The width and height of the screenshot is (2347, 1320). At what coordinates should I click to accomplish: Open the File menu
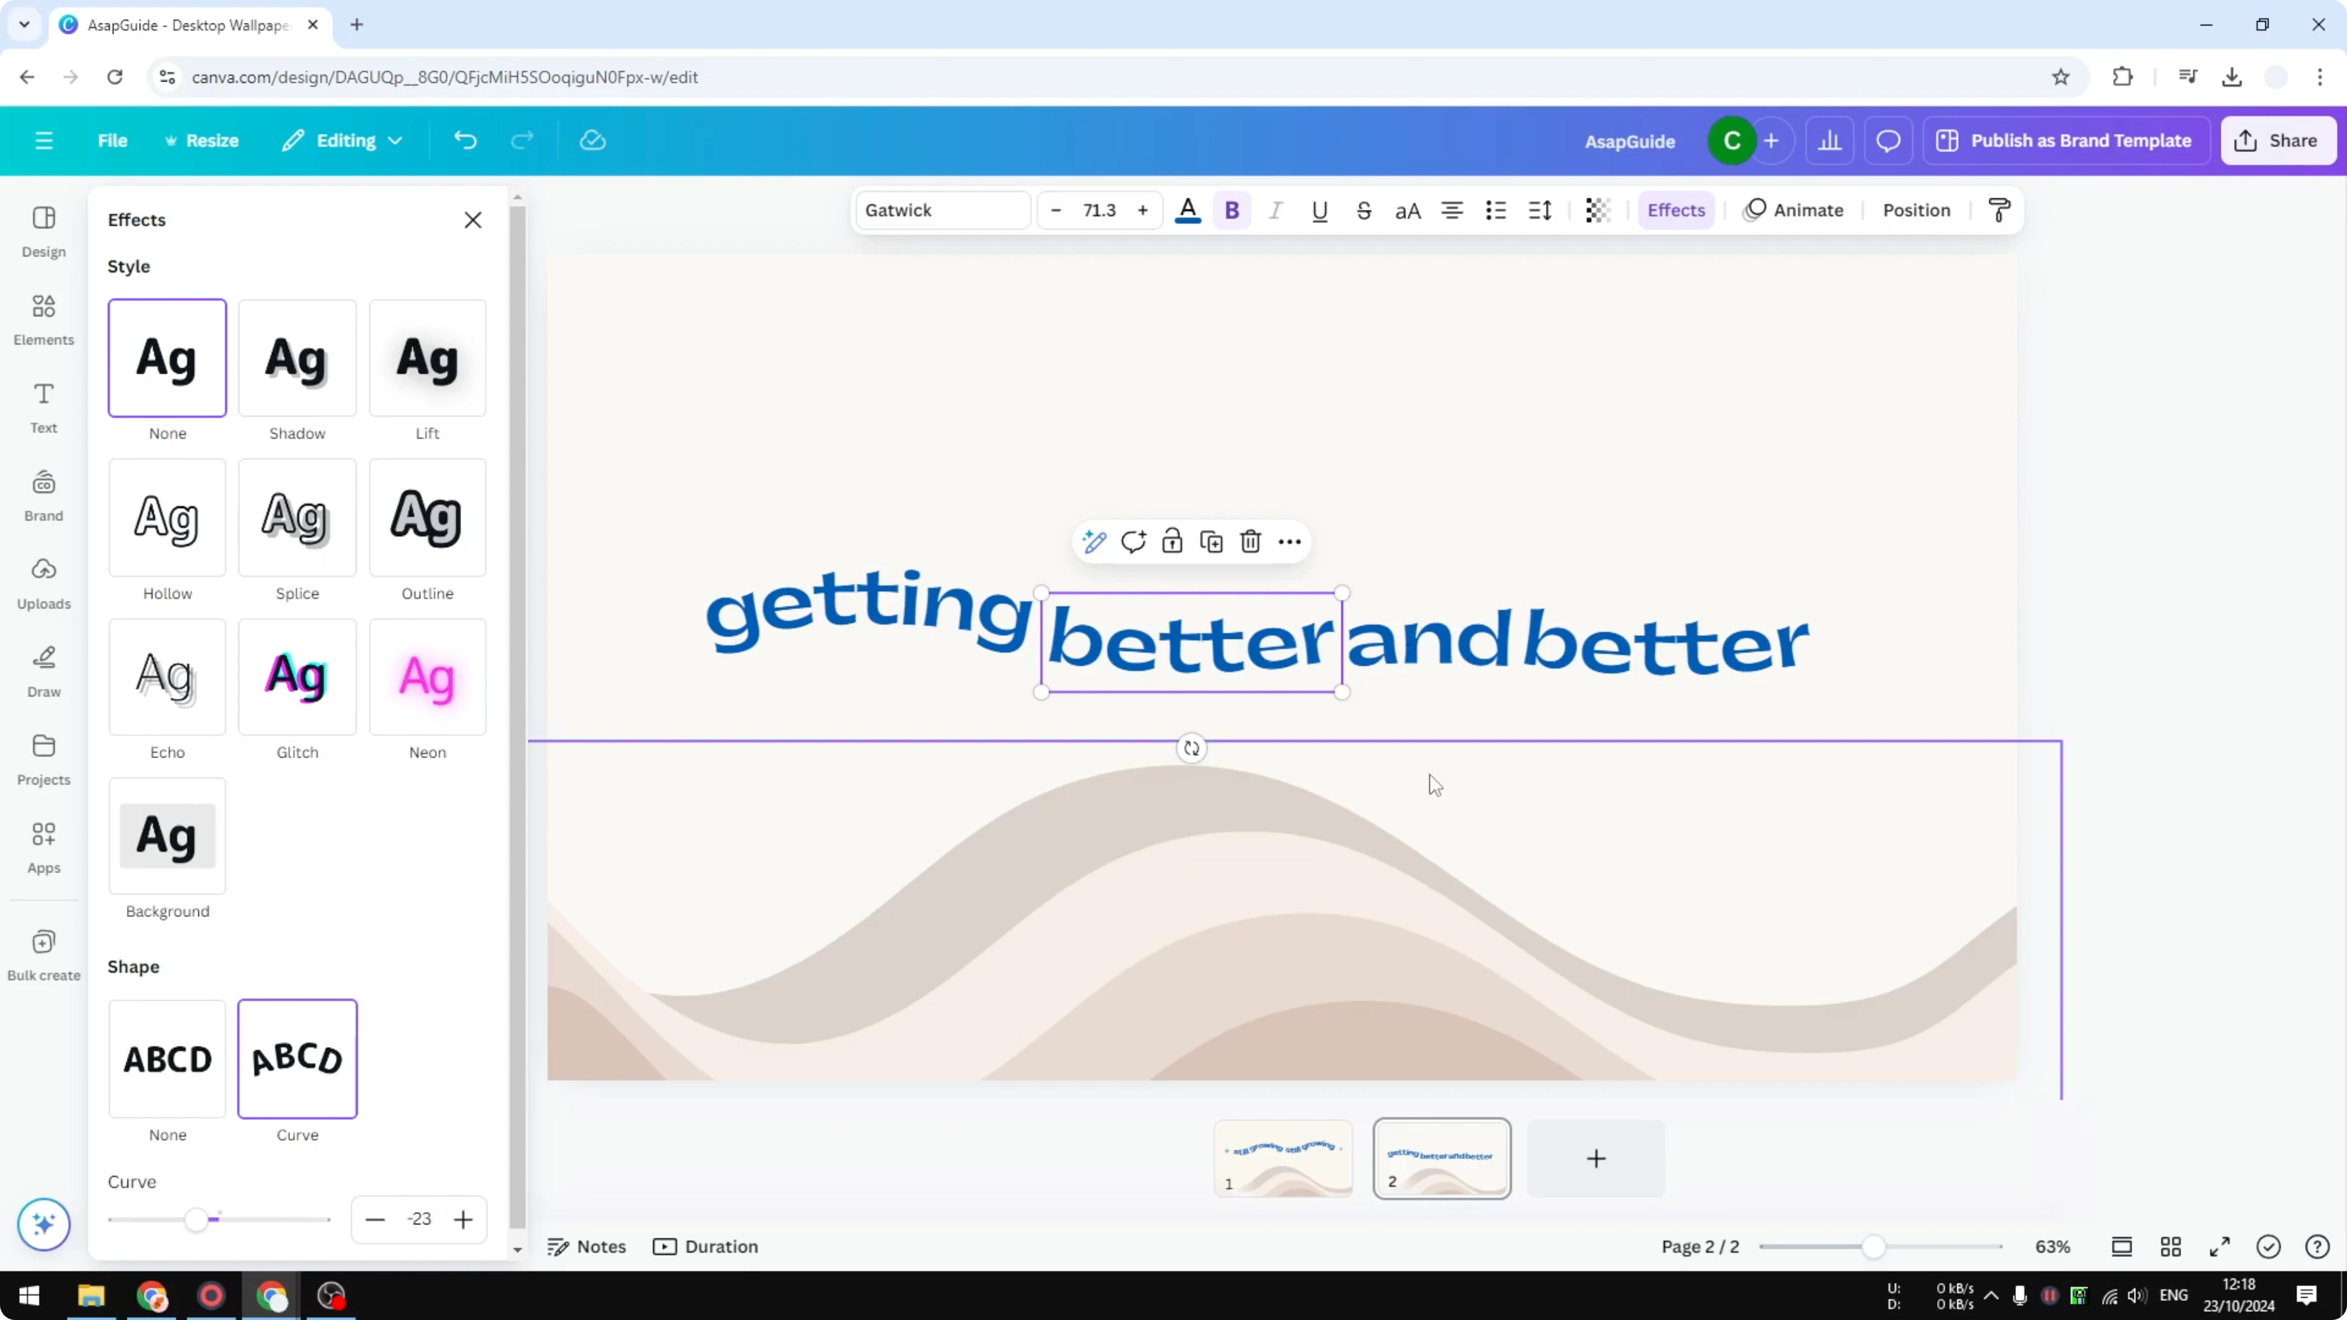point(113,140)
